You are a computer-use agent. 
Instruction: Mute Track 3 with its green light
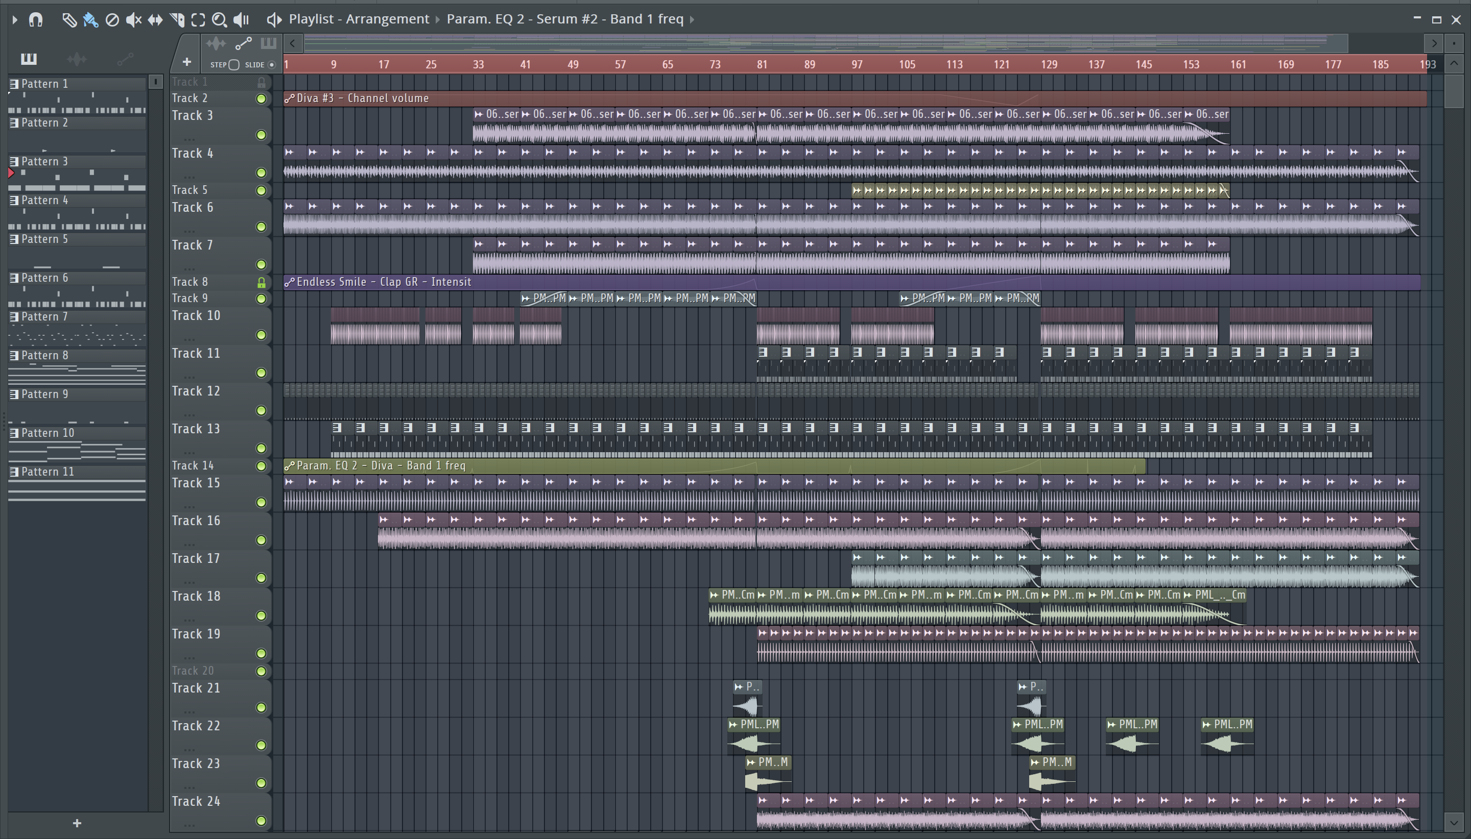coord(261,135)
